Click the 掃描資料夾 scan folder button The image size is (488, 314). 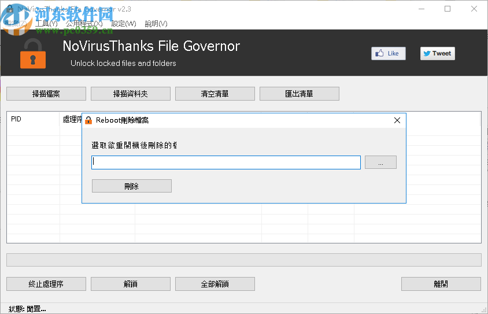point(131,94)
